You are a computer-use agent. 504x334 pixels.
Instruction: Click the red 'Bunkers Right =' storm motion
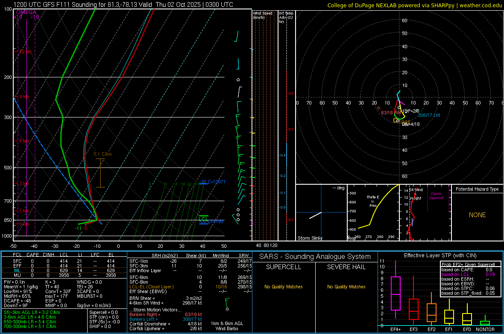[x=166, y=314]
